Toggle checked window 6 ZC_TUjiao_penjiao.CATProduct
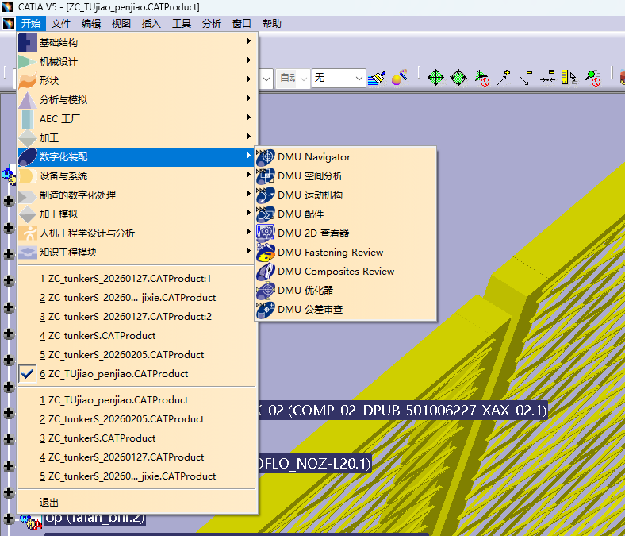 pyautogui.click(x=136, y=374)
